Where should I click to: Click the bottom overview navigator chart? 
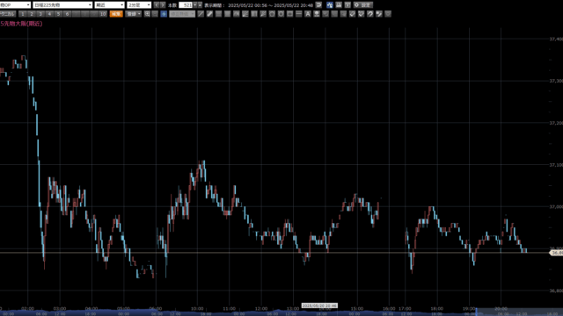pos(281,312)
